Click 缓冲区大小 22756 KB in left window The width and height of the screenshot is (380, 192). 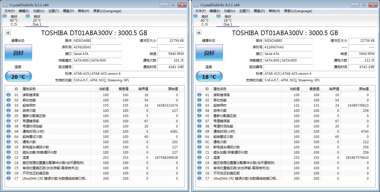tap(171, 41)
